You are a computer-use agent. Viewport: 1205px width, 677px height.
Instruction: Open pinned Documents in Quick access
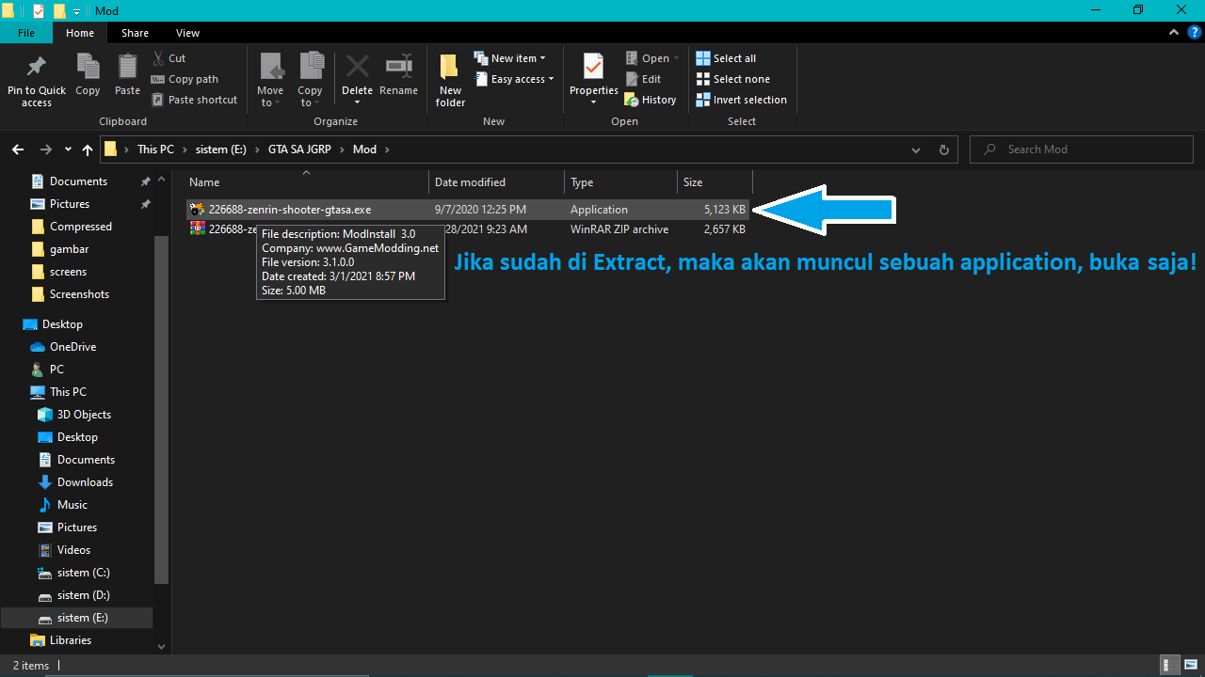tap(78, 181)
